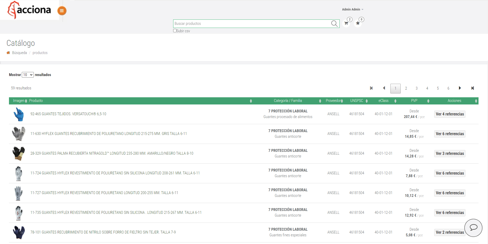Viewport: 488px width, 244px height.
Task: Open the orange hamburger menu icon
Action: [x=61, y=11]
